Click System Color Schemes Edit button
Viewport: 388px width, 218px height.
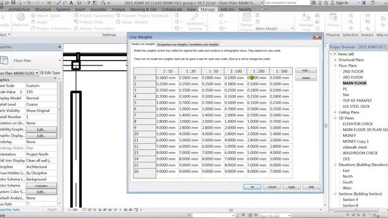coord(41,192)
